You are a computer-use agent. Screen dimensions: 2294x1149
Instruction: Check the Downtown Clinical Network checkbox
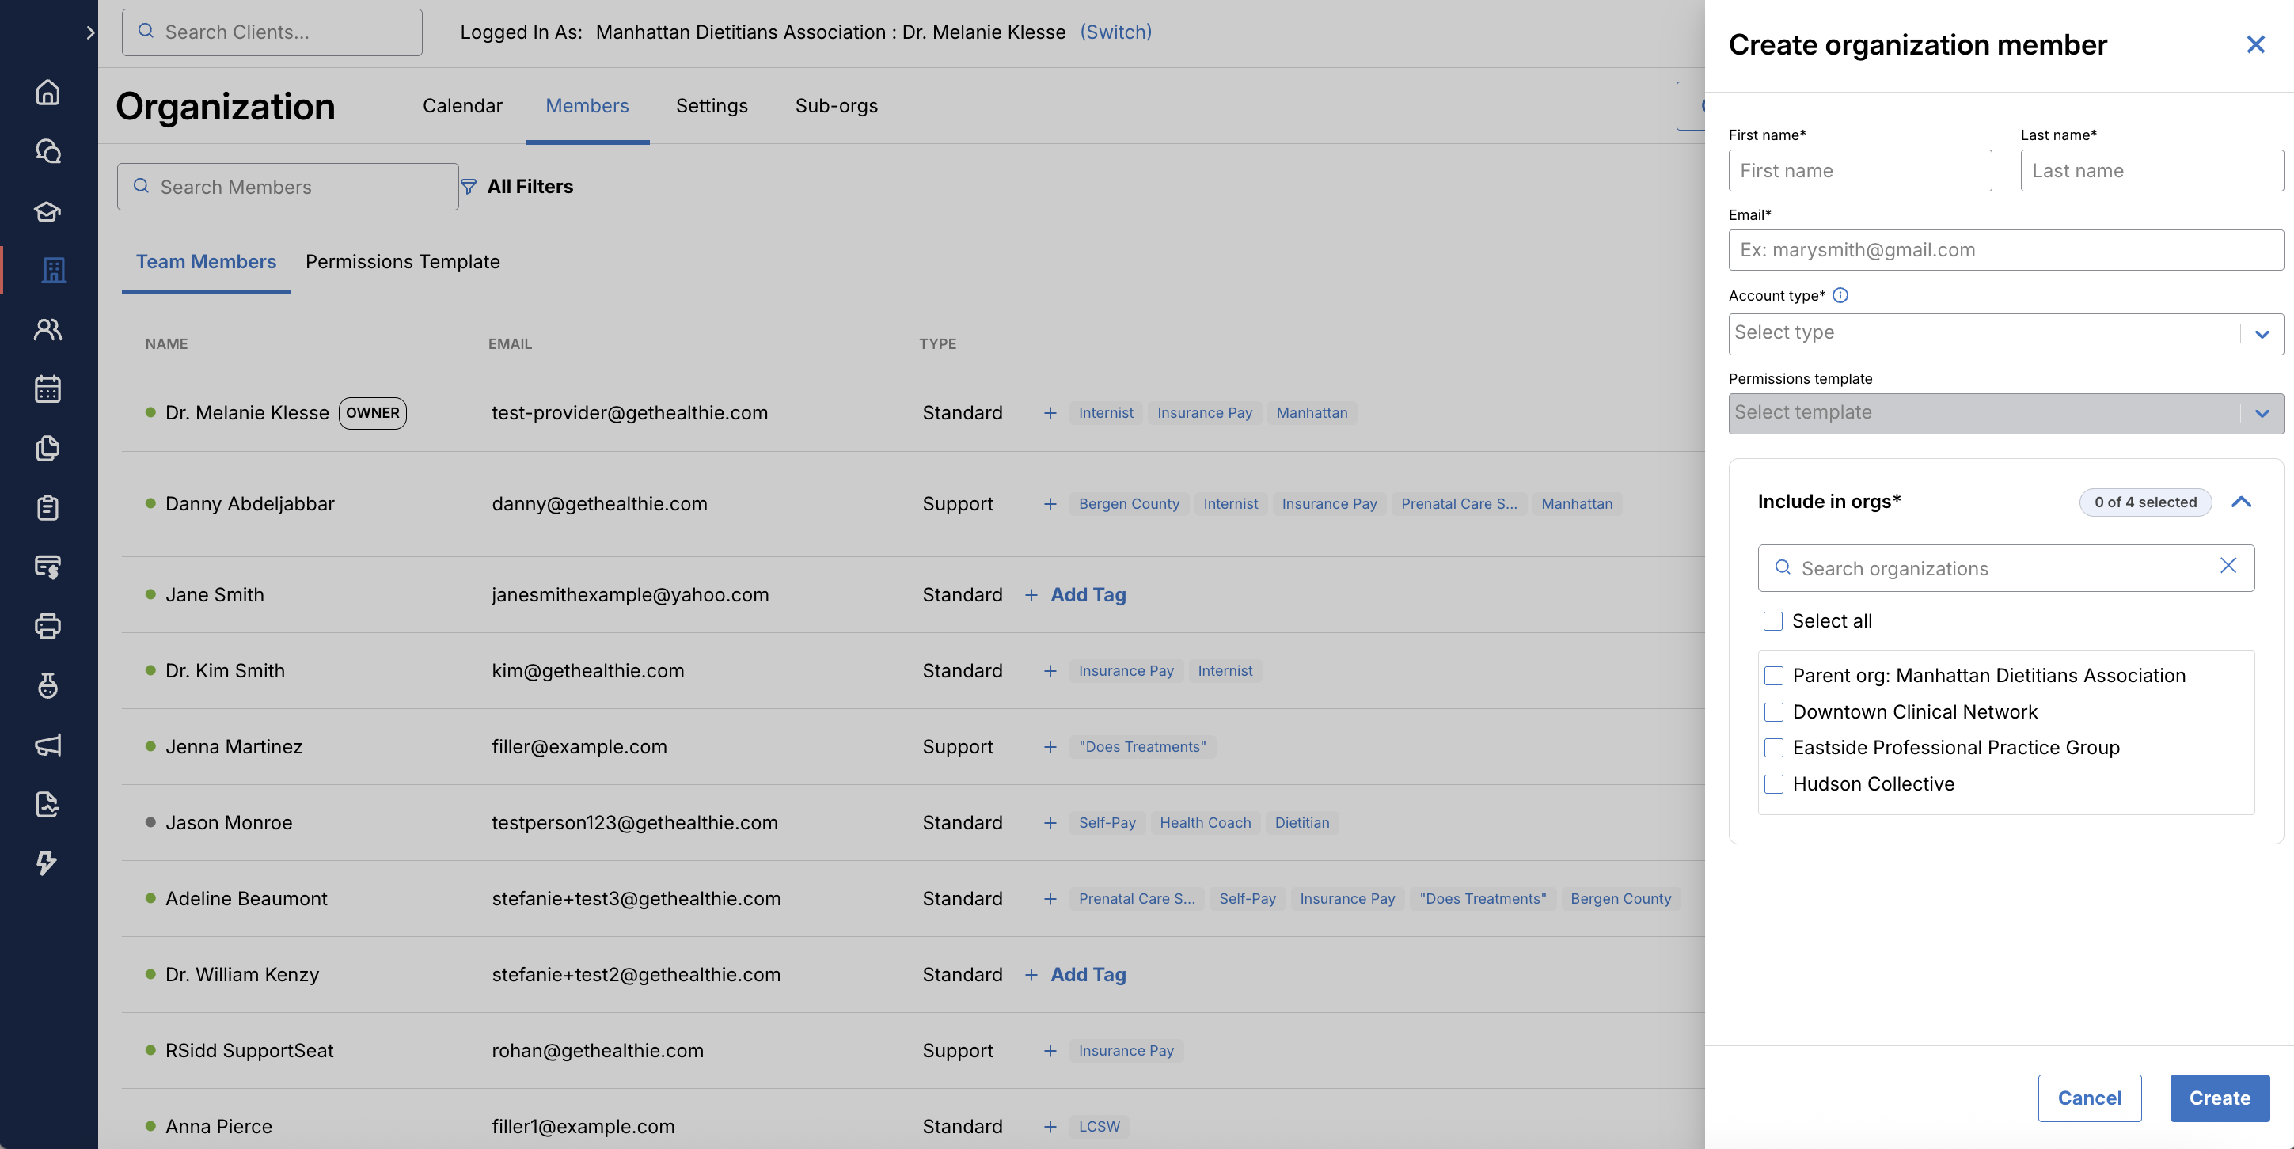coord(1773,712)
